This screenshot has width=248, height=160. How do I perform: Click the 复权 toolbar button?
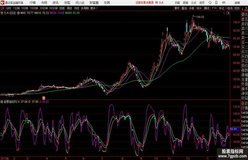(x=177, y=8)
